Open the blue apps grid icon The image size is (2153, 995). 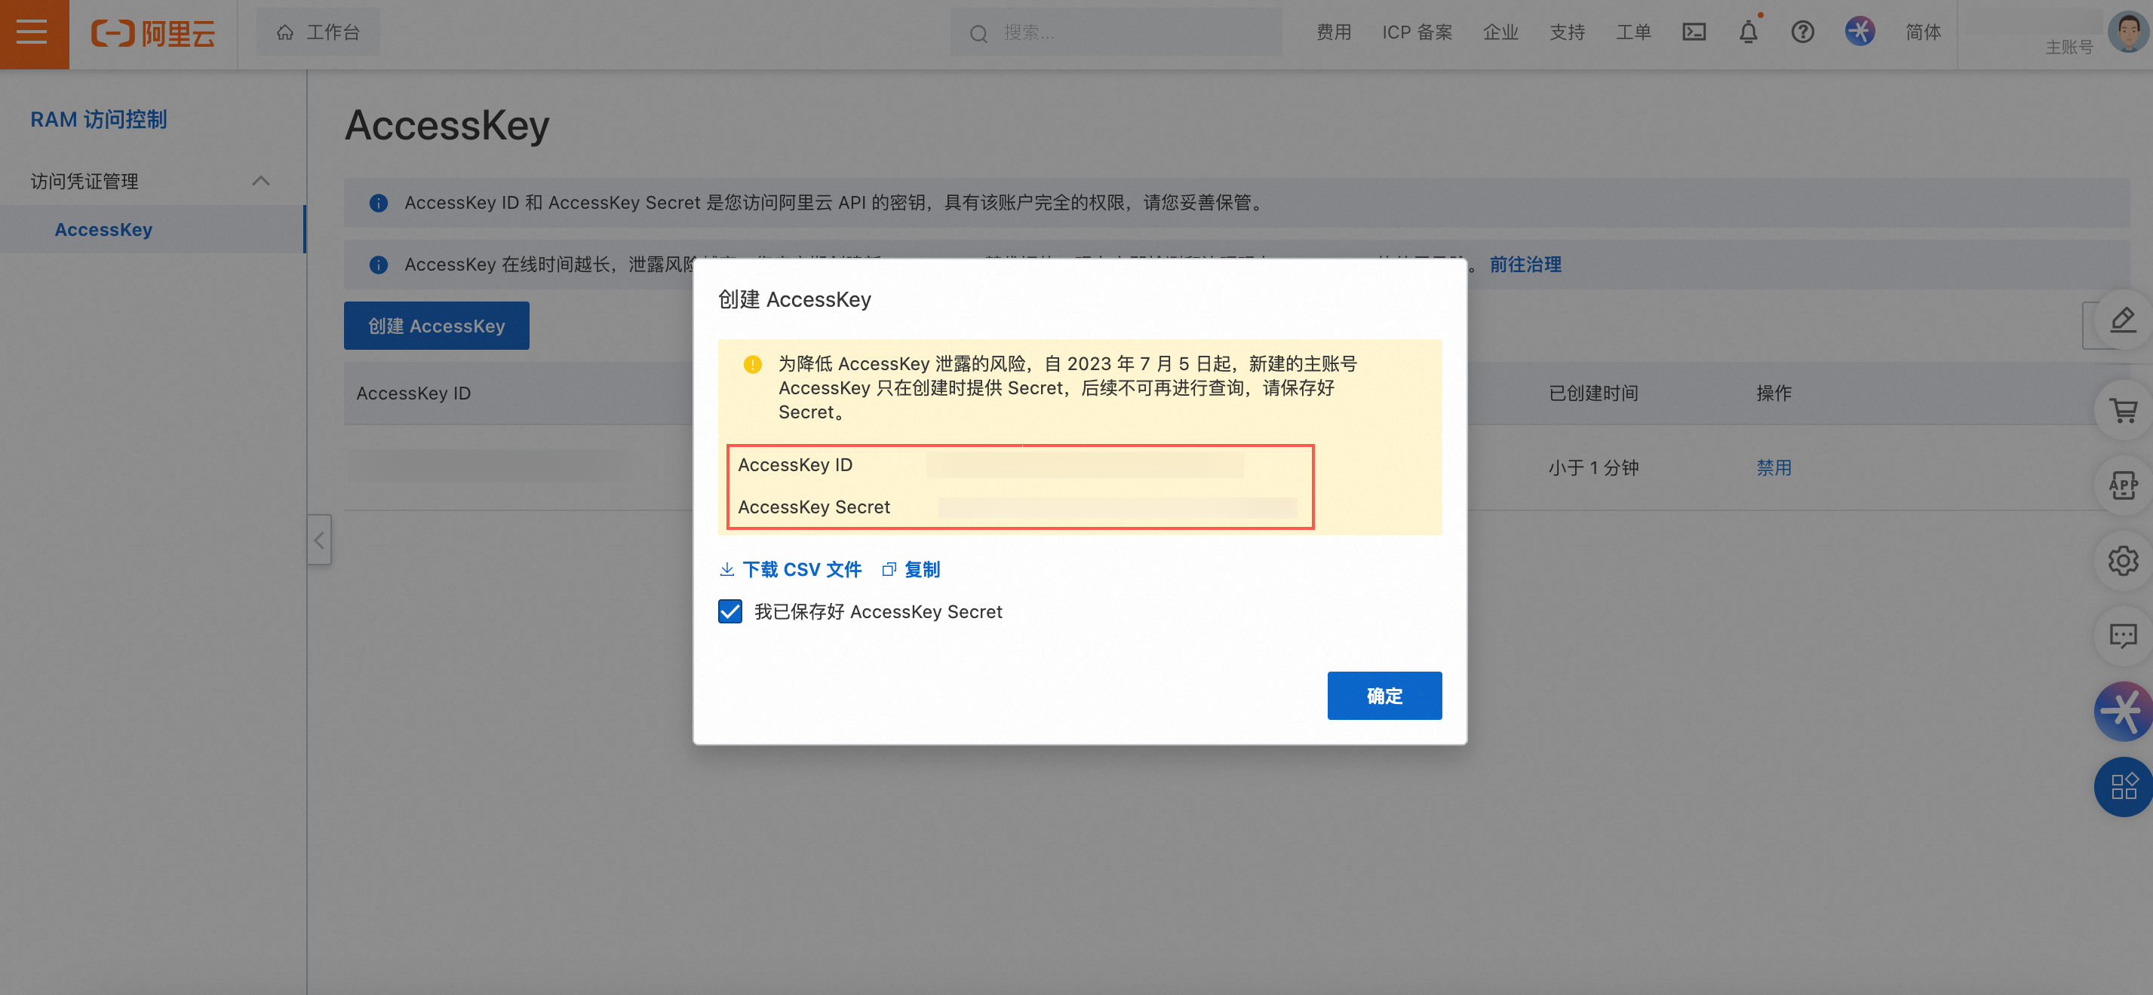click(x=2122, y=786)
